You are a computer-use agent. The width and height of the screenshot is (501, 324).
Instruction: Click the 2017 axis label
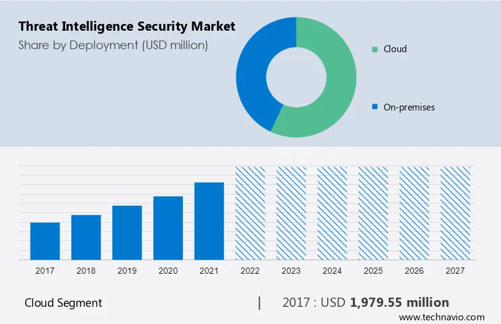[45, 271]
